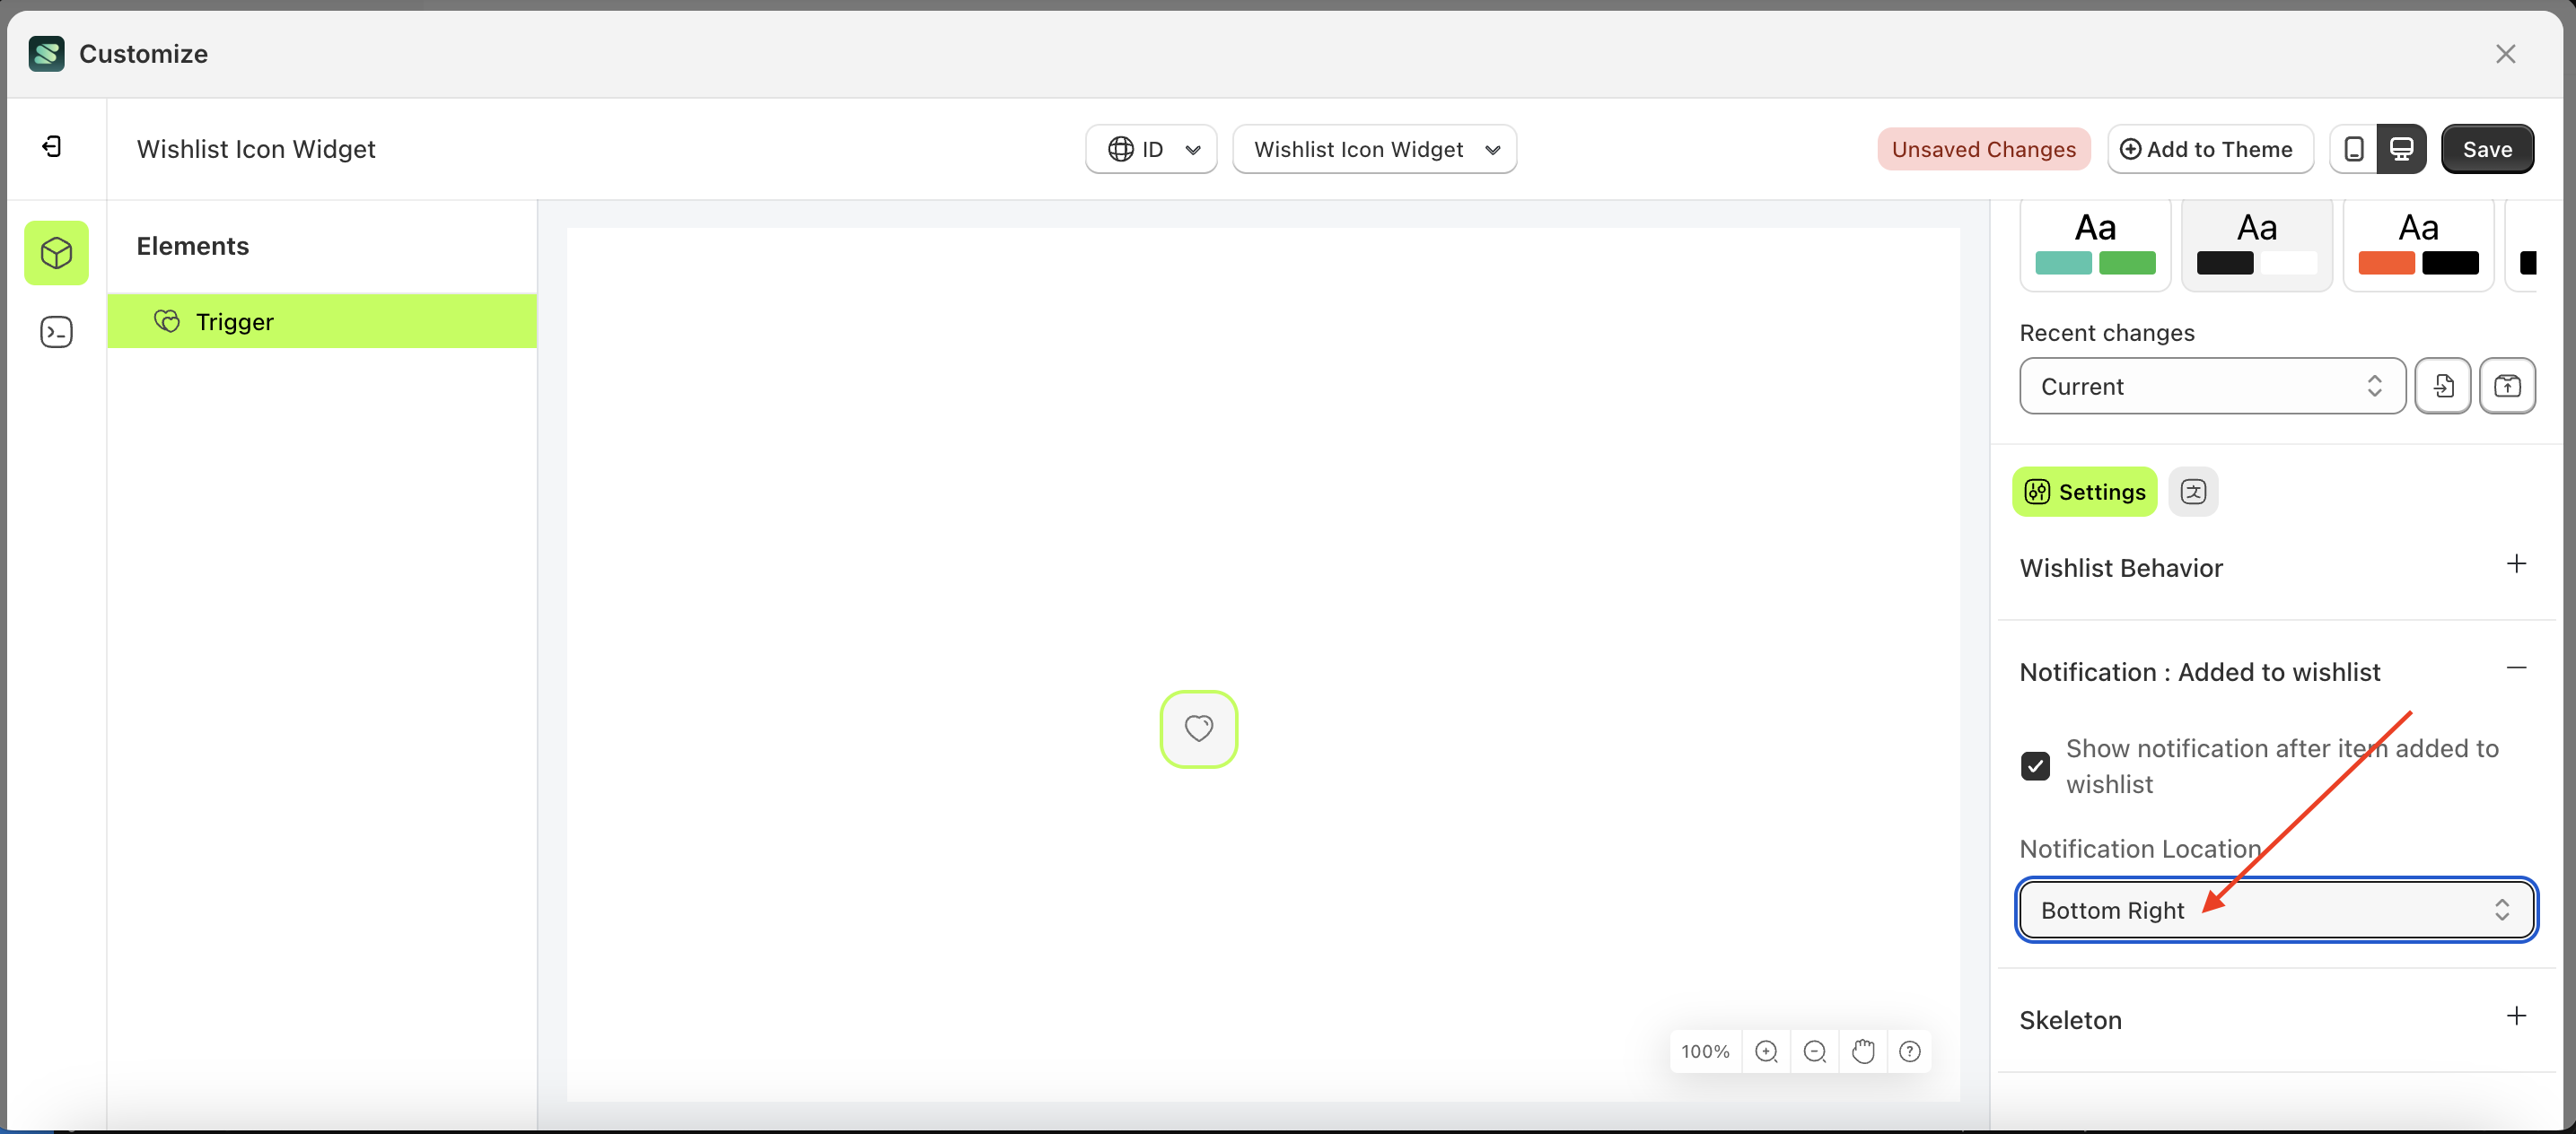Viewport: 2576px width, 1134px height.
Task: Click the zoom in magnifier icon
Action: [1766, 1051]
